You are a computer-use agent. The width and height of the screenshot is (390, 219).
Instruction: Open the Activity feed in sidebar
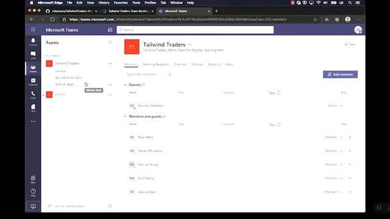(33, 42)
